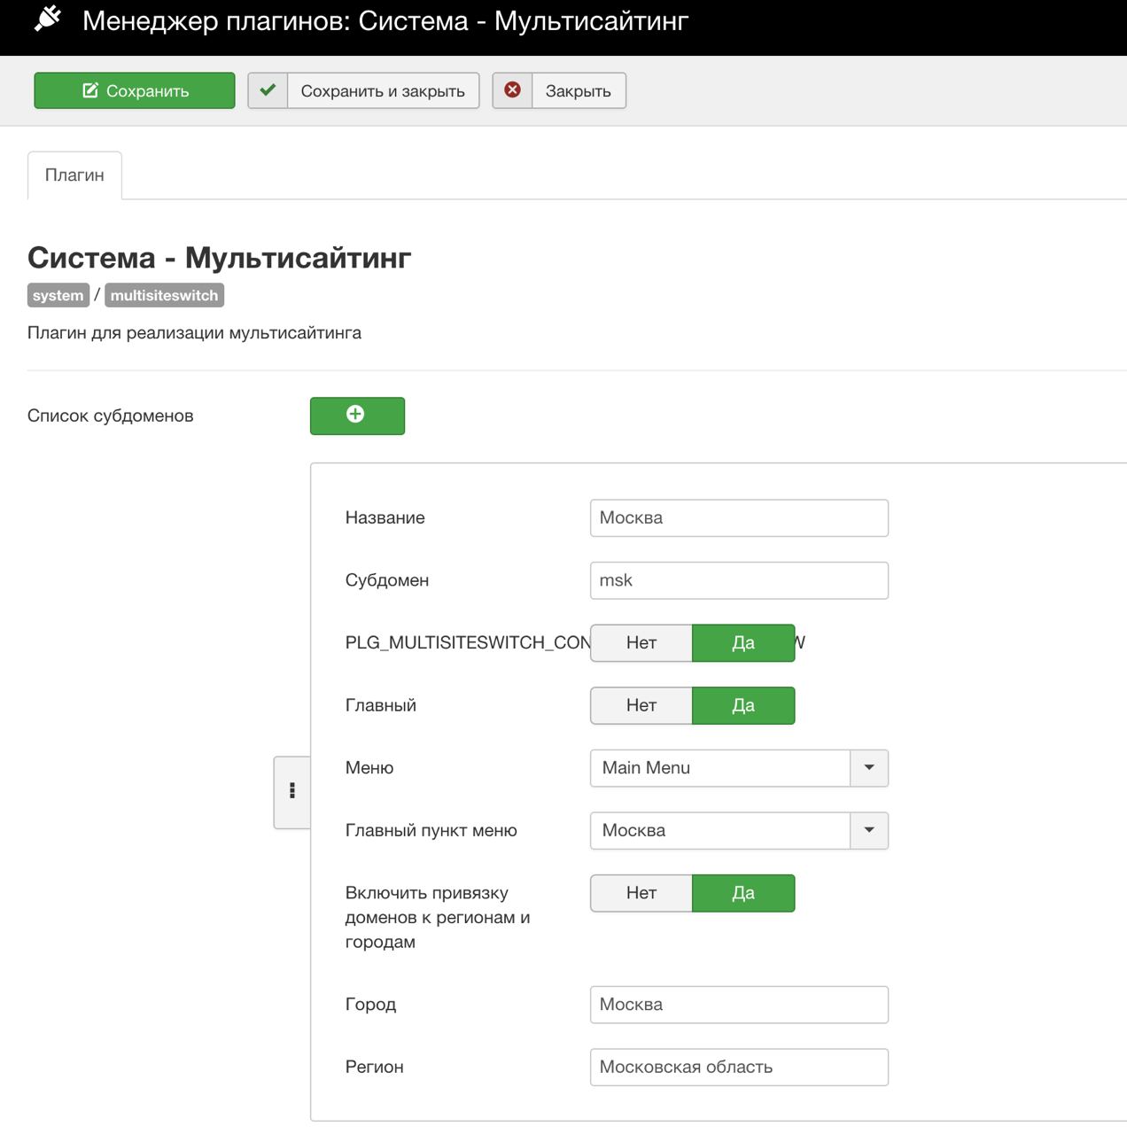
Task: Expand the Главный пункт меню dropdown arrow
Action: point(869,831)
